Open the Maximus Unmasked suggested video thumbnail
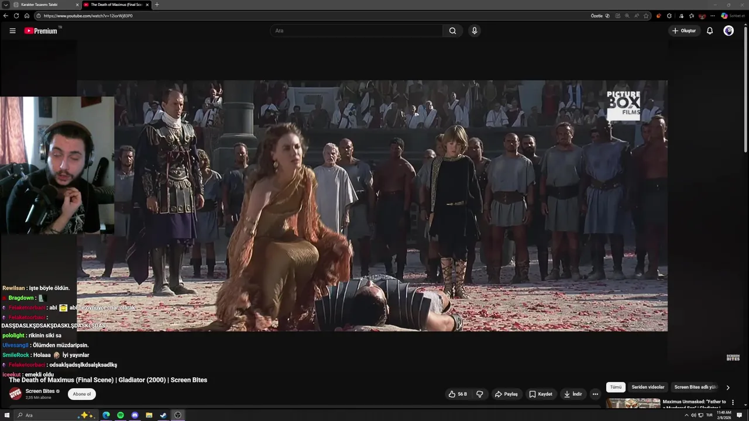The height and width of the screenshot is (421, 749). pos(633,403)
